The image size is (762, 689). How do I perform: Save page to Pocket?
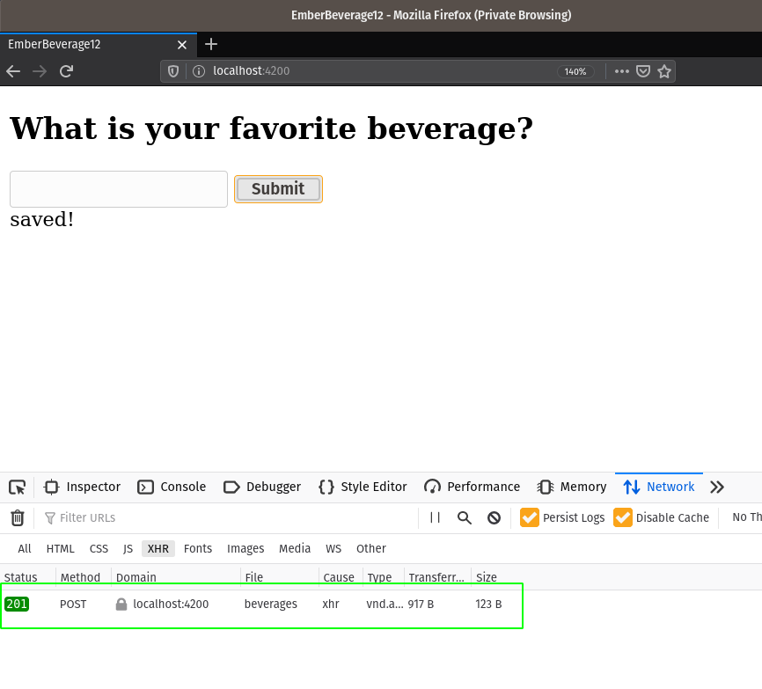tap(643, 71)
